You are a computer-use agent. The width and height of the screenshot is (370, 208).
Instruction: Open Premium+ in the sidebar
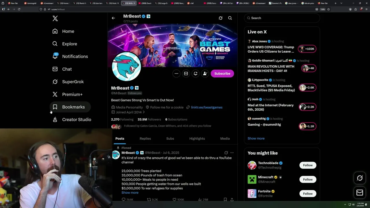point(68,94)
